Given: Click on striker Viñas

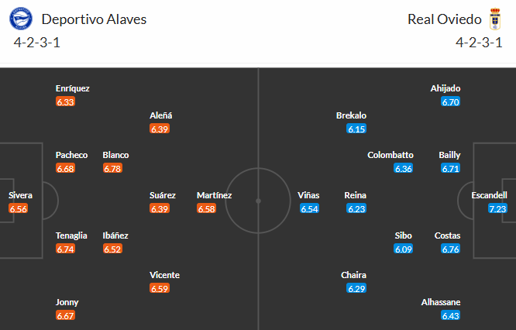Looking at the screenshot, I should point(308,195).
